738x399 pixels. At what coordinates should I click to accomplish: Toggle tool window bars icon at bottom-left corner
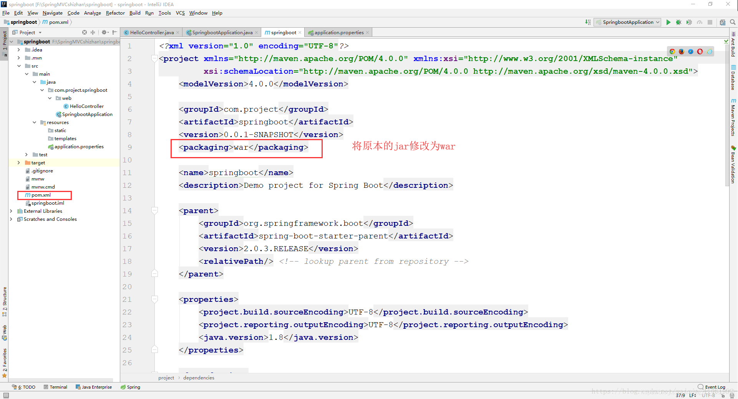click(6, 395)
